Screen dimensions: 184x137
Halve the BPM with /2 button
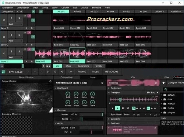[55, 72]
